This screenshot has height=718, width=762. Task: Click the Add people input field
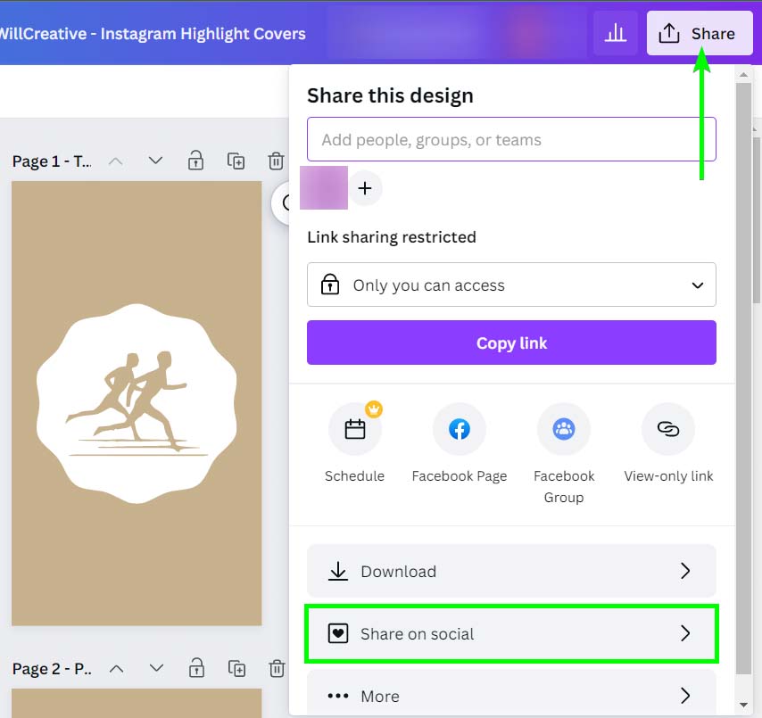pyautogui.click(x=511, y=140)
